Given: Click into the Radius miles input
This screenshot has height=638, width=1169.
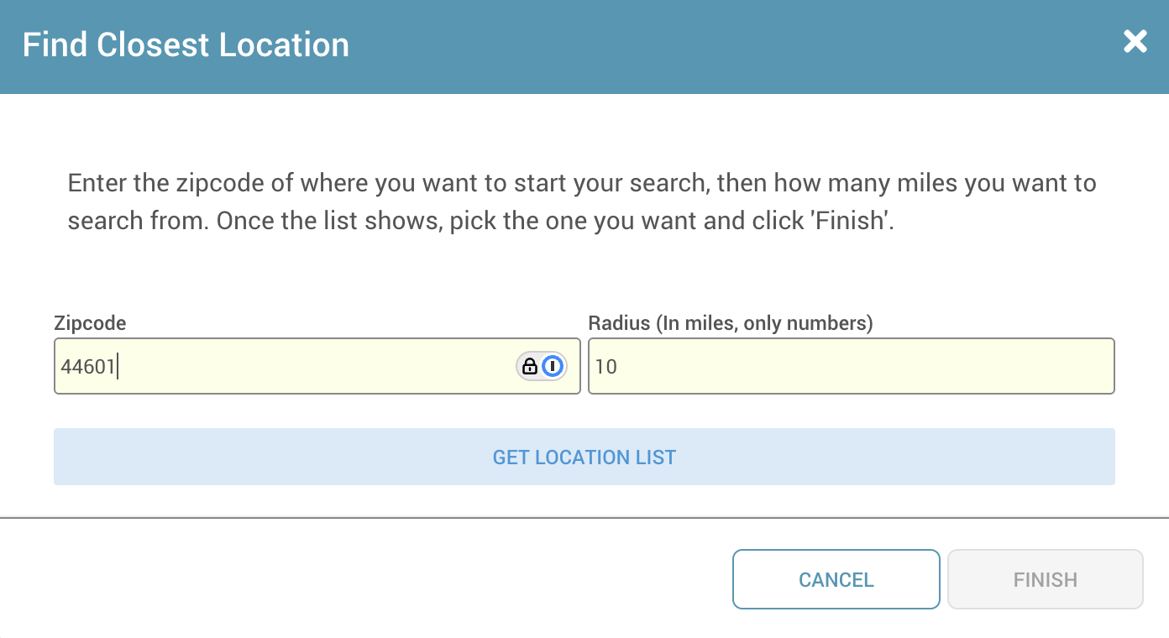Looking at the screenshot, I should tap(852, 366).
